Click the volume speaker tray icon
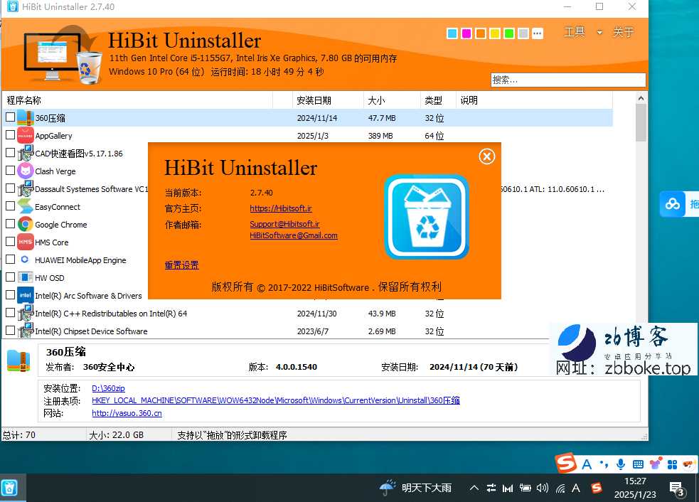The image size is (699, 502). pos(542,488)
